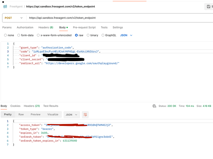Toggle the response word wrap icon
The width and height of the screenshot is (213, 159).
point(85,114)
